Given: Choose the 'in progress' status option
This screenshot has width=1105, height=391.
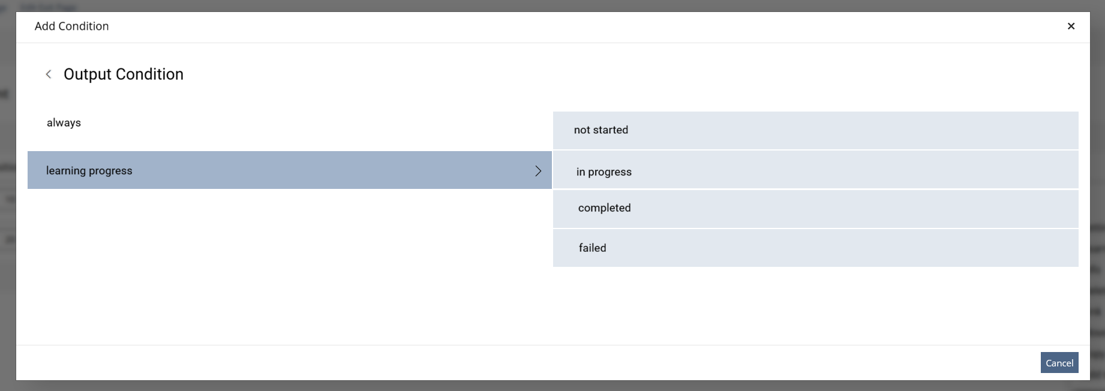Looking at the screenshot, I should coord(816,170).
